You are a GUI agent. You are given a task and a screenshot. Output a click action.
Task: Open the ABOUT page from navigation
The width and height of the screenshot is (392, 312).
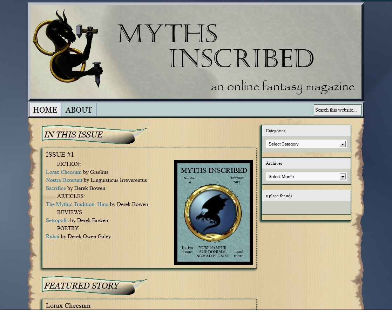79,110
